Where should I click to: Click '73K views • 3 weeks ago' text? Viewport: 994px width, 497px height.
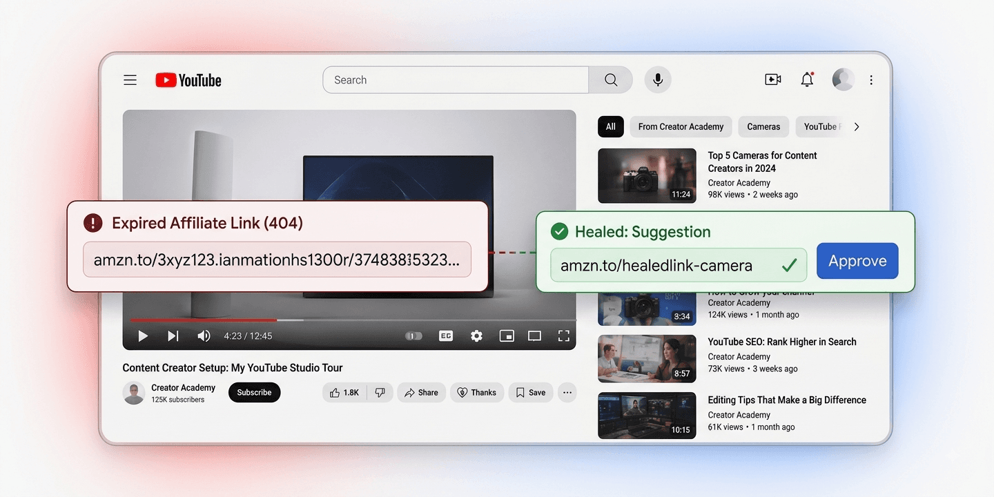pyautogui.click(x=753, y=369)
